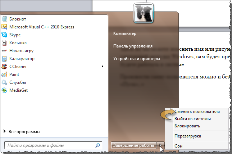232x154 pixels.
Task: Click the CCleaner icon
Action: [x=4, y=67]
